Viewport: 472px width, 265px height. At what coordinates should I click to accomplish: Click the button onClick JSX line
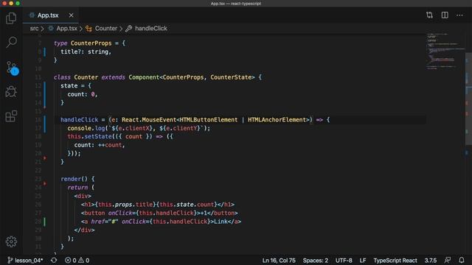(x=159, y=213)
